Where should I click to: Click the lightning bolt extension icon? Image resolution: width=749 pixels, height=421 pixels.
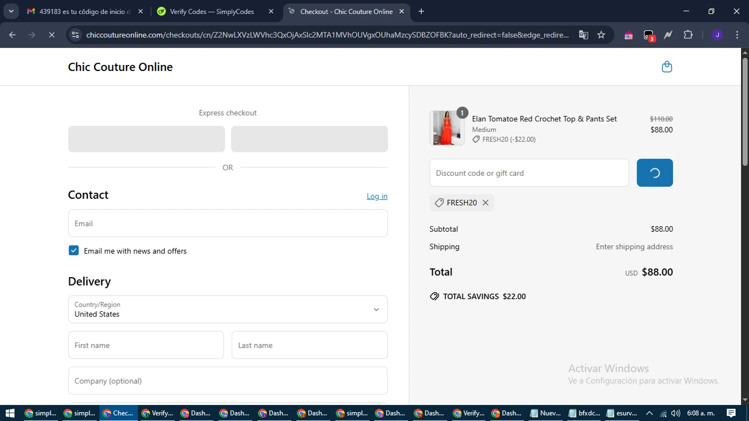tap(668, 35)
